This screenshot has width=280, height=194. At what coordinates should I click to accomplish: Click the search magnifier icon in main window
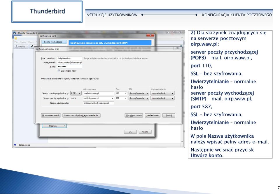coord(181,46)
